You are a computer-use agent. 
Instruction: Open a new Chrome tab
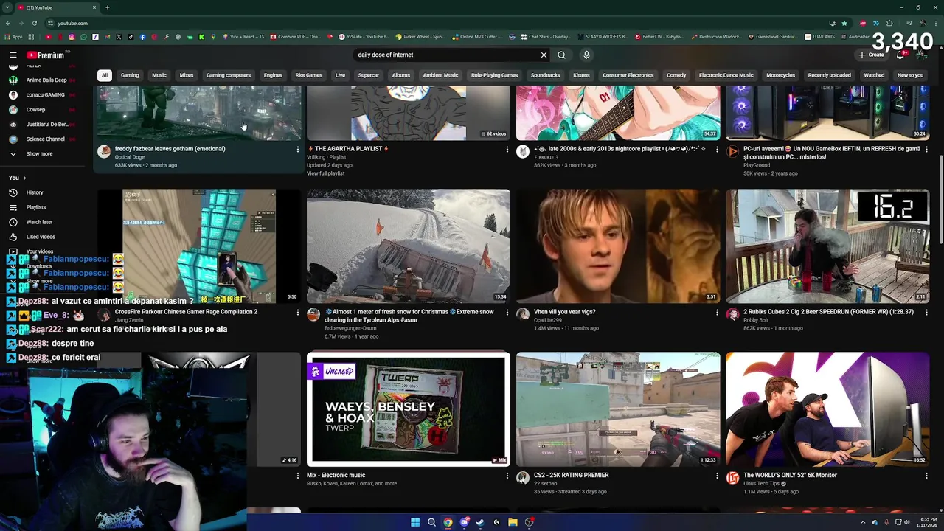click(x=107, y=7)
